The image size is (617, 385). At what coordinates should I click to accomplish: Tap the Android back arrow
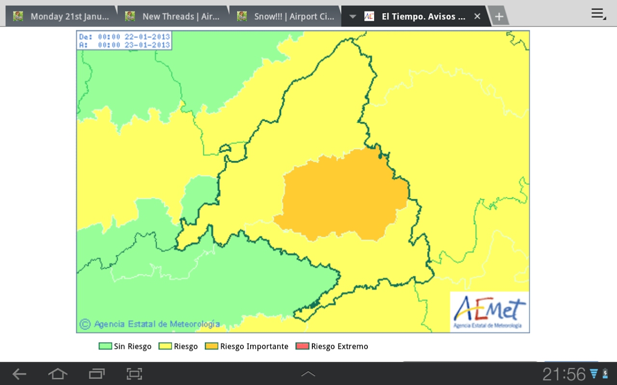coord(19,374)
